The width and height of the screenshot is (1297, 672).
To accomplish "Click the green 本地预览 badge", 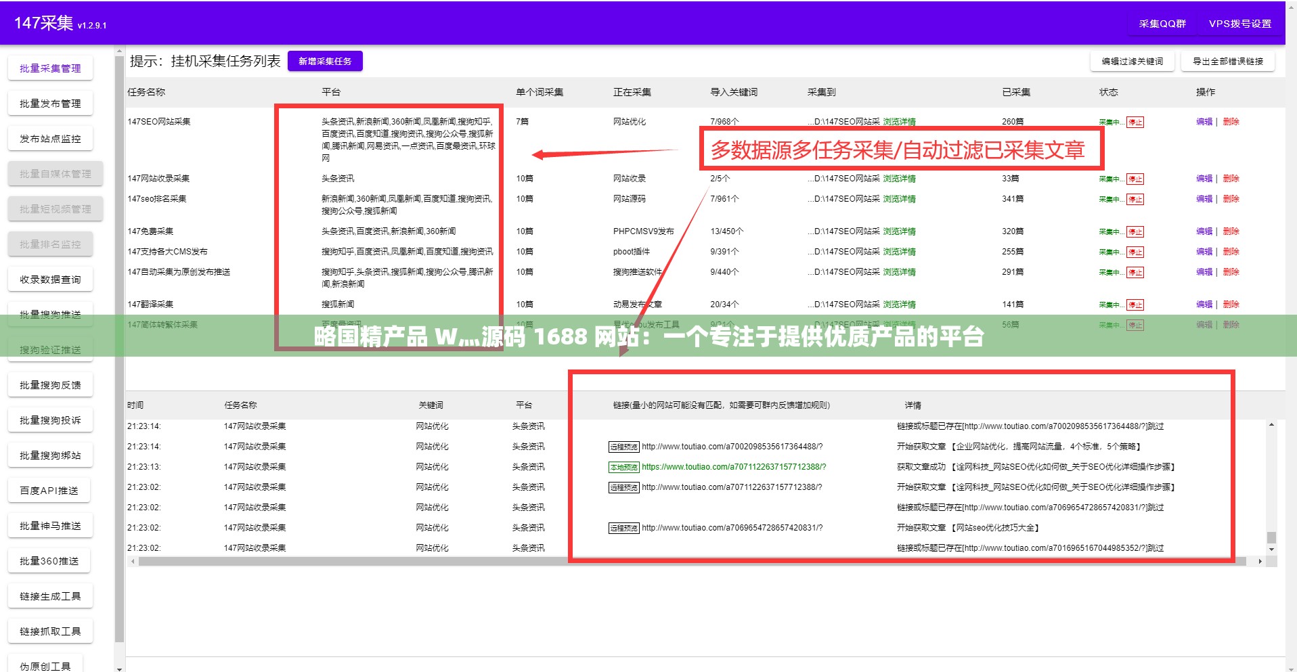I will [x=623, y=466].
